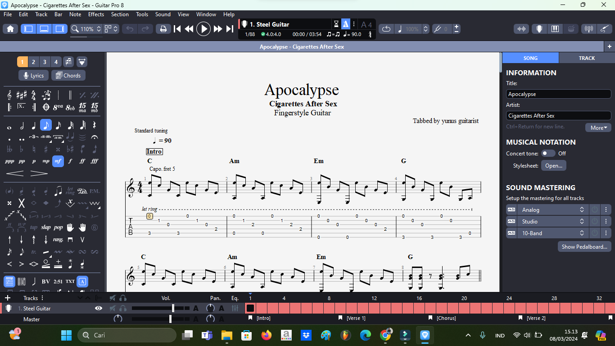The width and height of the screenshot is (615, 346).
Task: Toggle the left edition palette panel
Action: (x=28, y=29)
